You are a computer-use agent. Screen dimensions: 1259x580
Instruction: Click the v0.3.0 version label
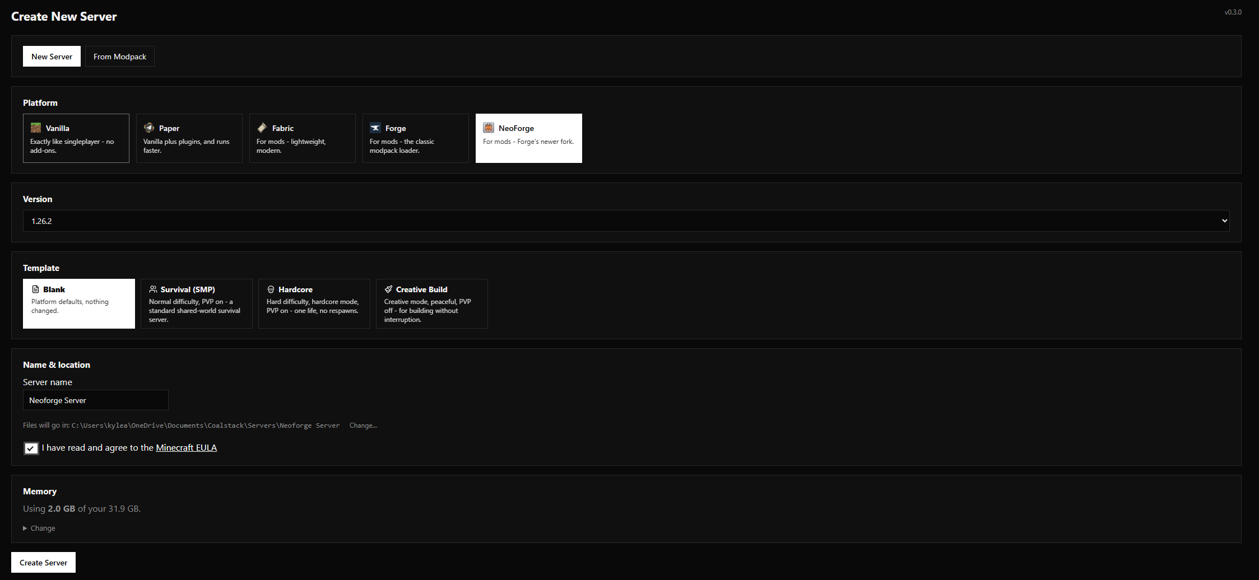(1233, 12)
